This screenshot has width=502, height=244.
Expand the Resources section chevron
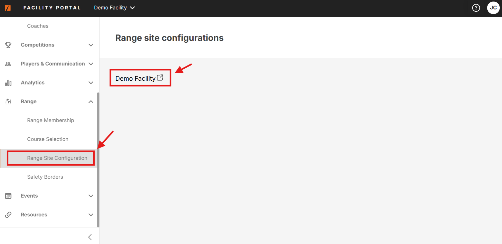[x=91, y=215]
